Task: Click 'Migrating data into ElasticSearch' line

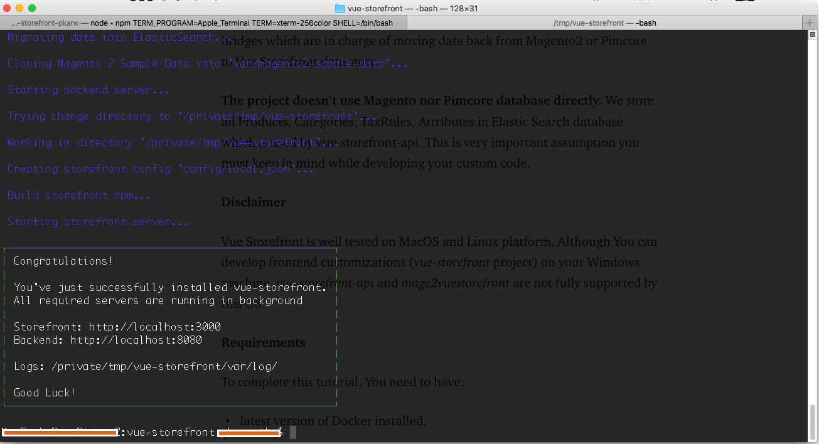Action: tap(120, 37)
